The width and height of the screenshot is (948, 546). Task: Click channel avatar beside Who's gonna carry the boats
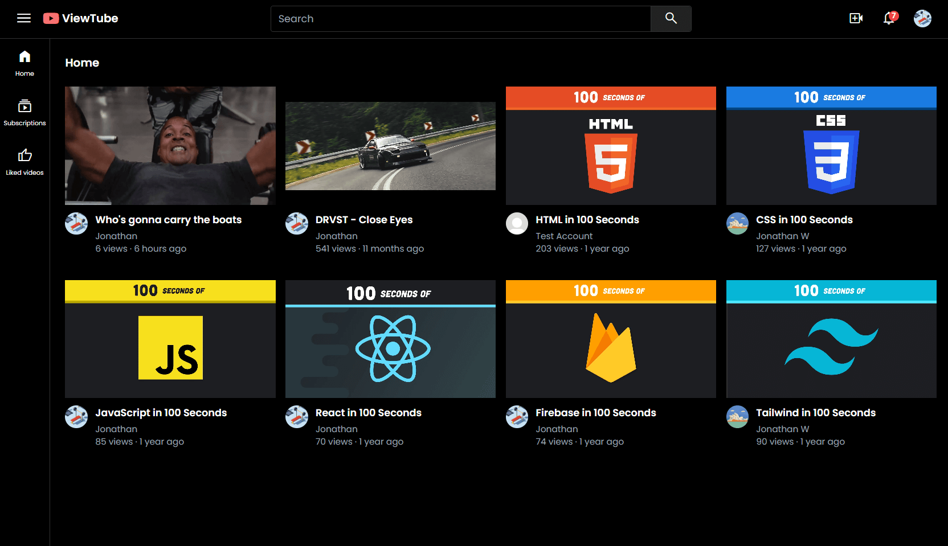click(x=76, y=224)
